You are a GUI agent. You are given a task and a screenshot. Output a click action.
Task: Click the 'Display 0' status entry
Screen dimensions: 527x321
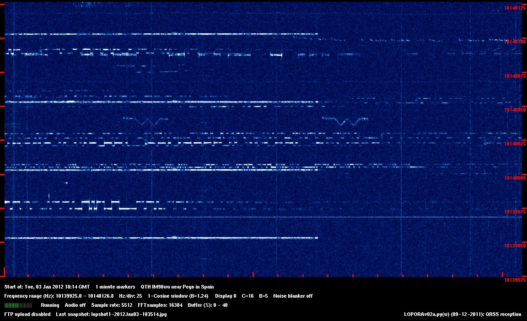click(226, 296)
